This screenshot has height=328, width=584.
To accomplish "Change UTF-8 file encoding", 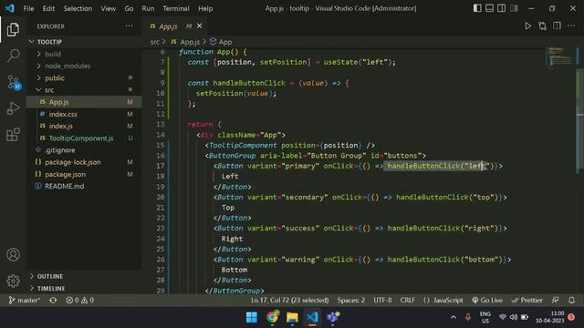I will pos(382,300).
